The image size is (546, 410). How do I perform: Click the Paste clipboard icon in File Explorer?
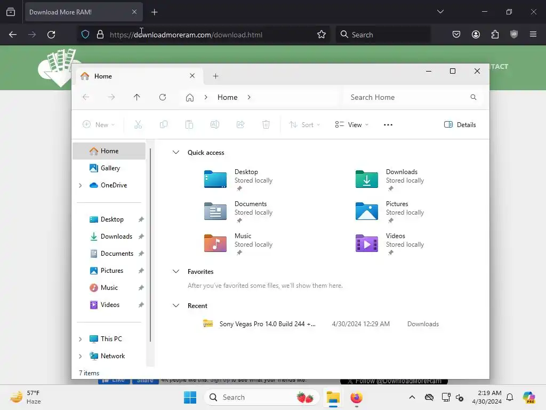(x=189, y=124)
